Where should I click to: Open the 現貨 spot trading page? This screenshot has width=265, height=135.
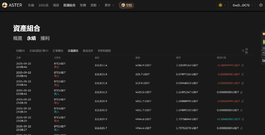56,5
